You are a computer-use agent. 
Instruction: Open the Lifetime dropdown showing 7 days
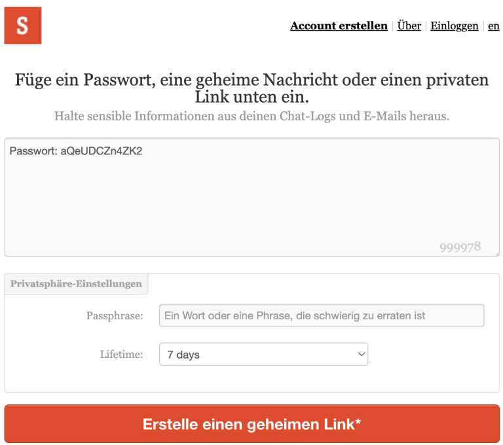pyautogui.click(x=262, y=355)
